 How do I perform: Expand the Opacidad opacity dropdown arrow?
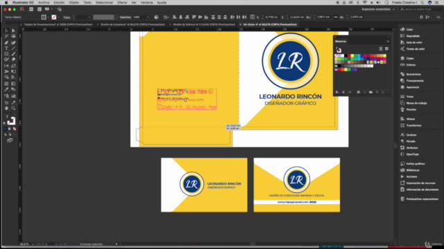[148, 17]
